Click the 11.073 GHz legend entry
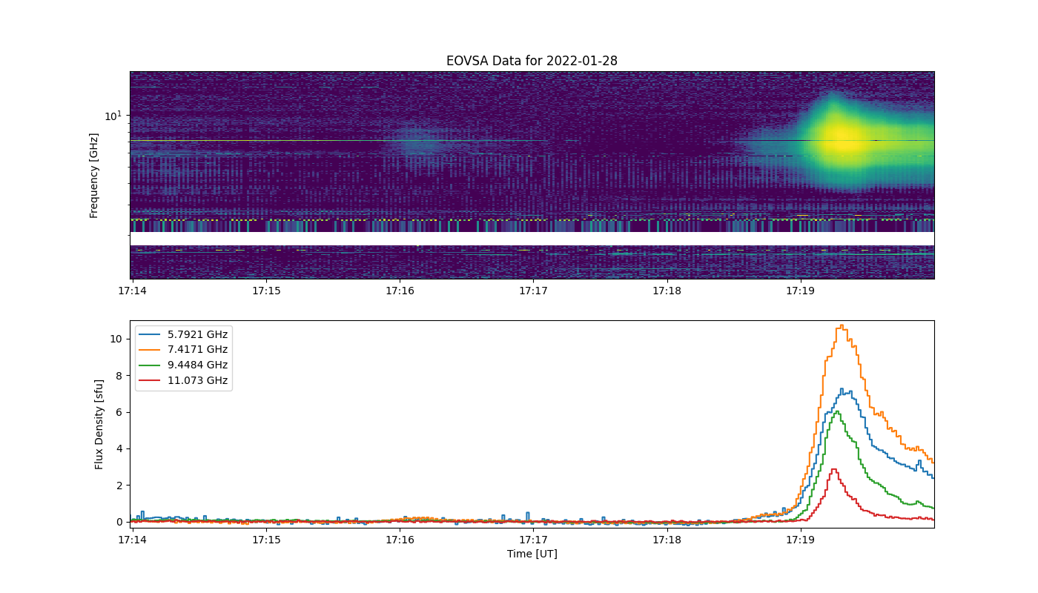Viewport: 1038px width, 593px height. 183,381
